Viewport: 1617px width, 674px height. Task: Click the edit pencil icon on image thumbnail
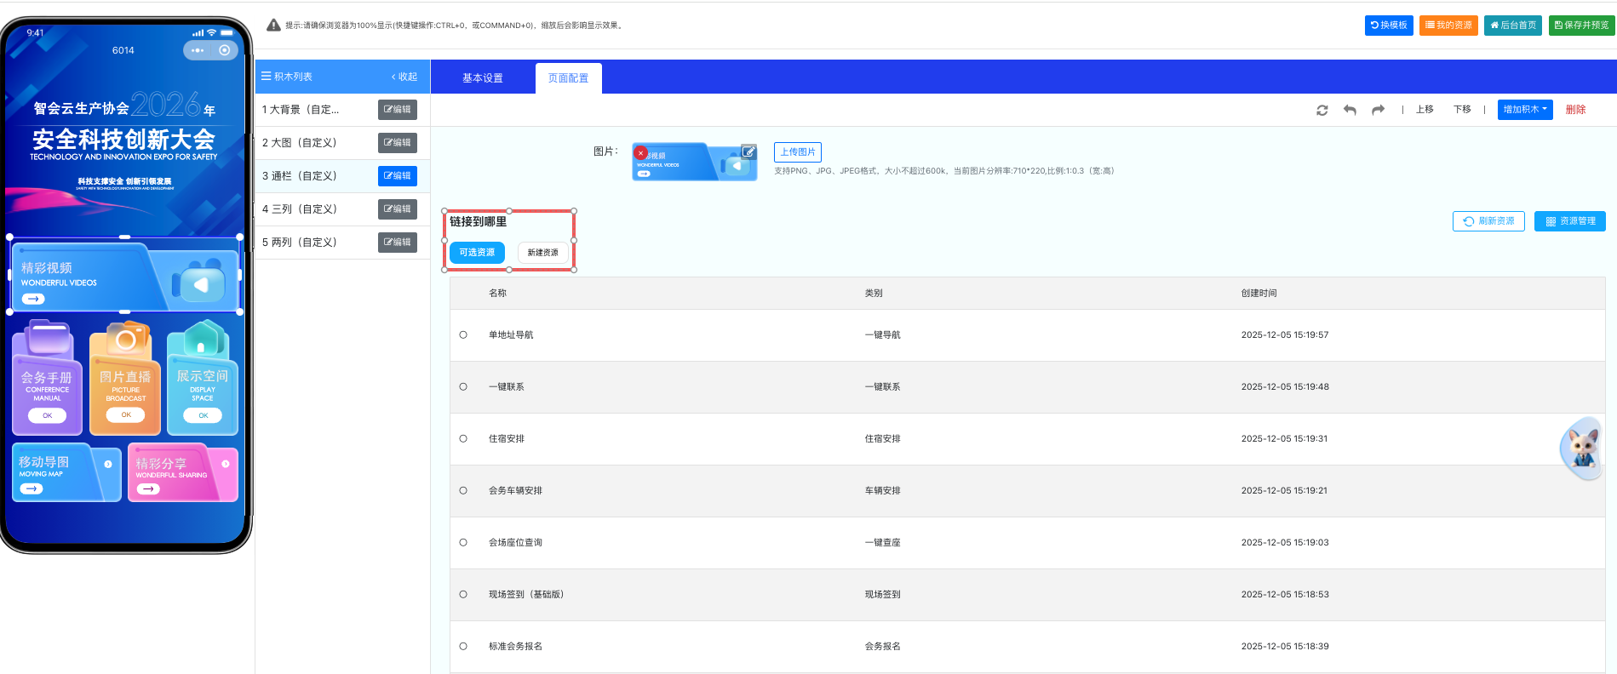pyautogui.click(x=748, y=151)
